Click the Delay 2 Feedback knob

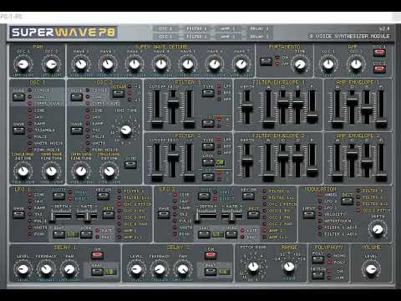click(160, 269)
